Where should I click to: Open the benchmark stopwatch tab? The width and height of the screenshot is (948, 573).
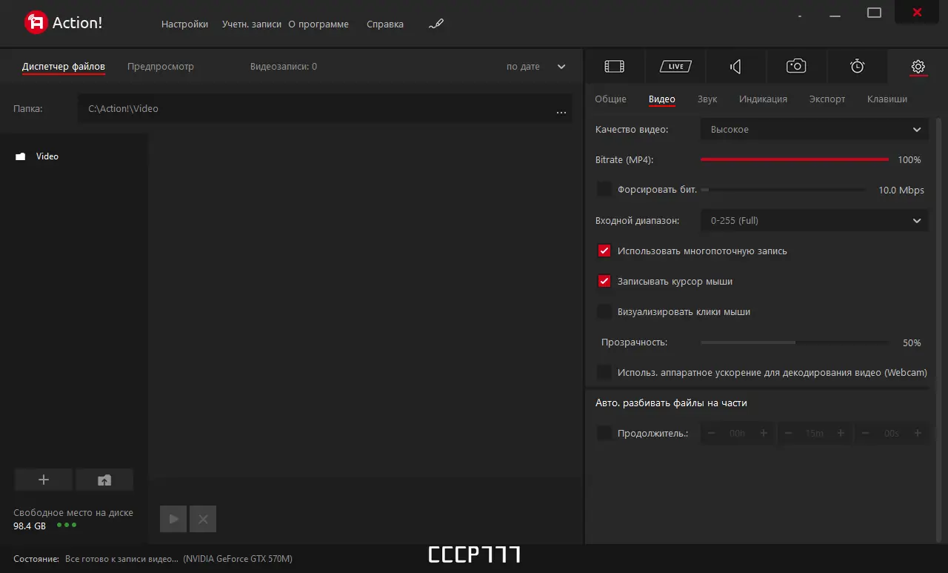coord(857,67)
